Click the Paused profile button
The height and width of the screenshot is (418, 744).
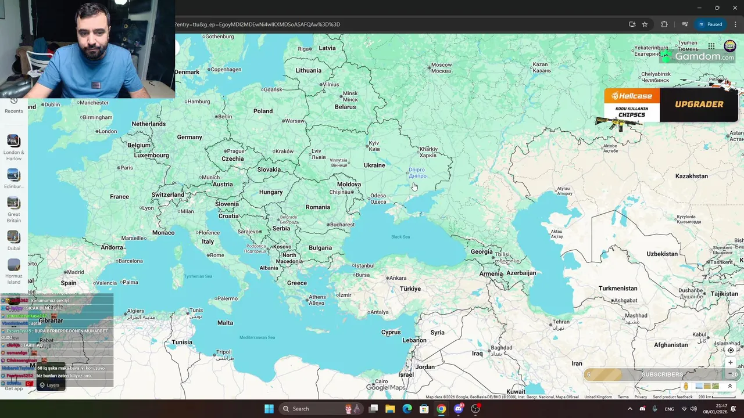coord(710,24)
